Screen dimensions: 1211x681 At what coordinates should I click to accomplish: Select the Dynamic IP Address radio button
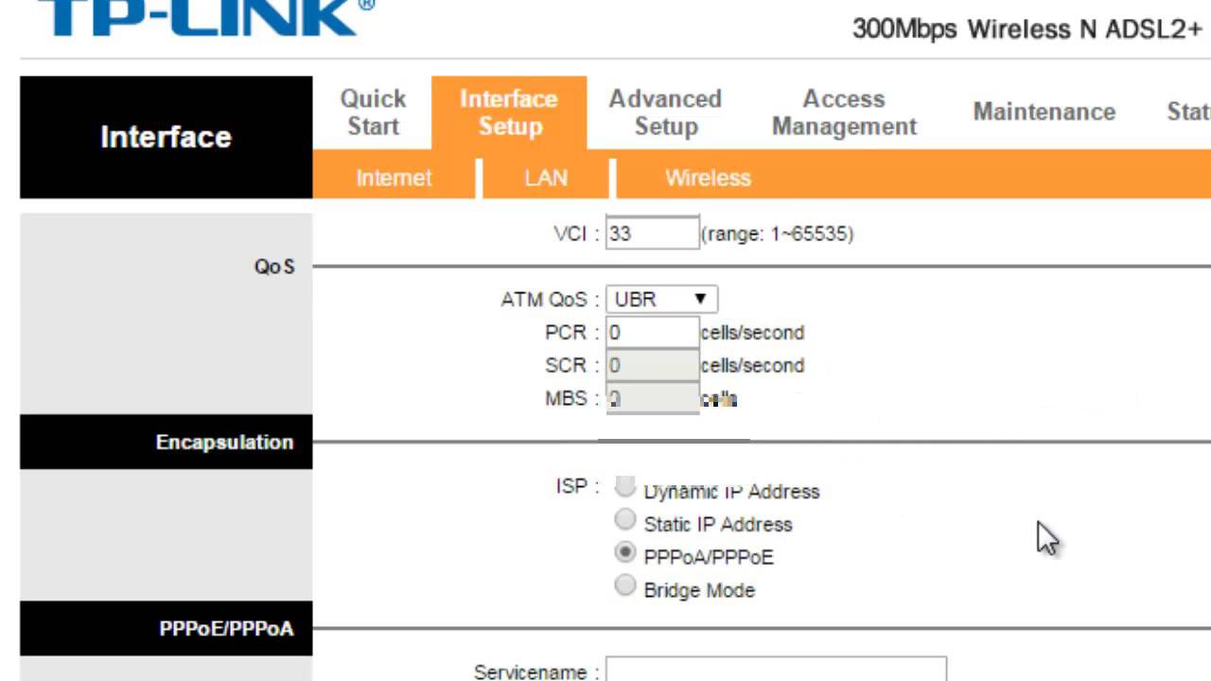[624, 488]
